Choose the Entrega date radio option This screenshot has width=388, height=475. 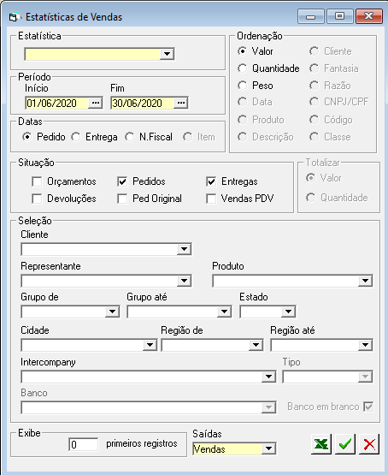tap(75, 137)
